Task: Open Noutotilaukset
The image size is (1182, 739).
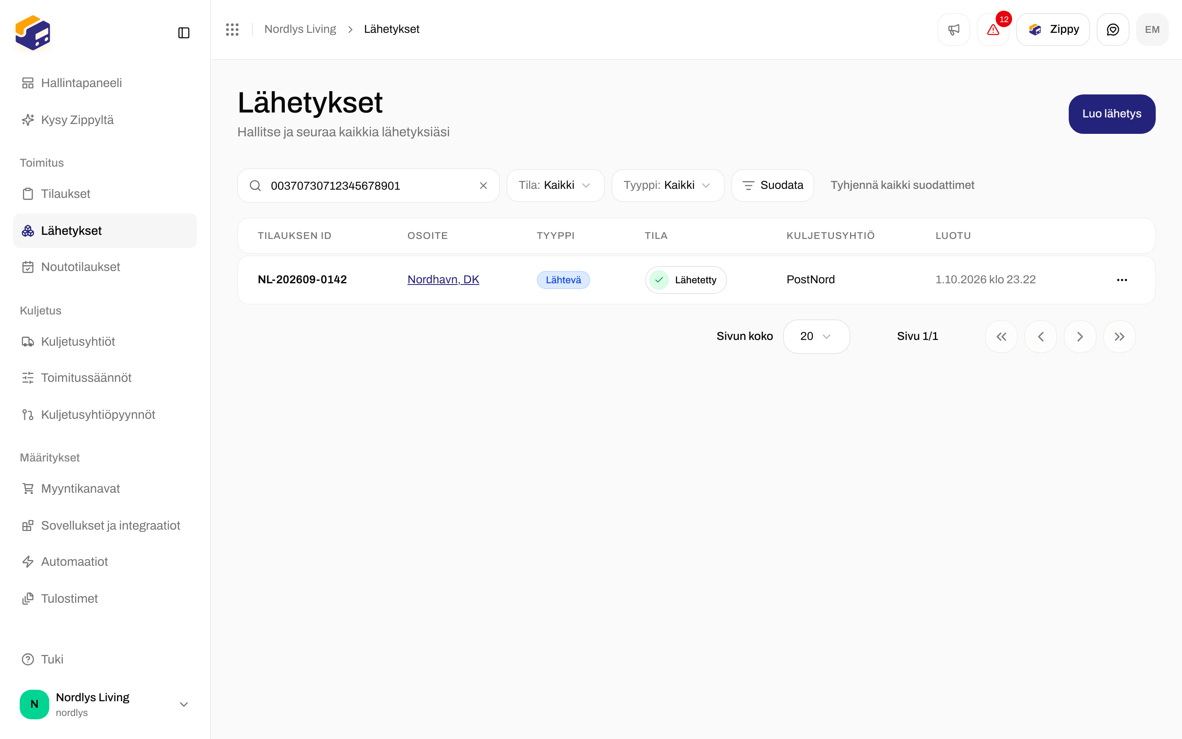Action: 105,267
